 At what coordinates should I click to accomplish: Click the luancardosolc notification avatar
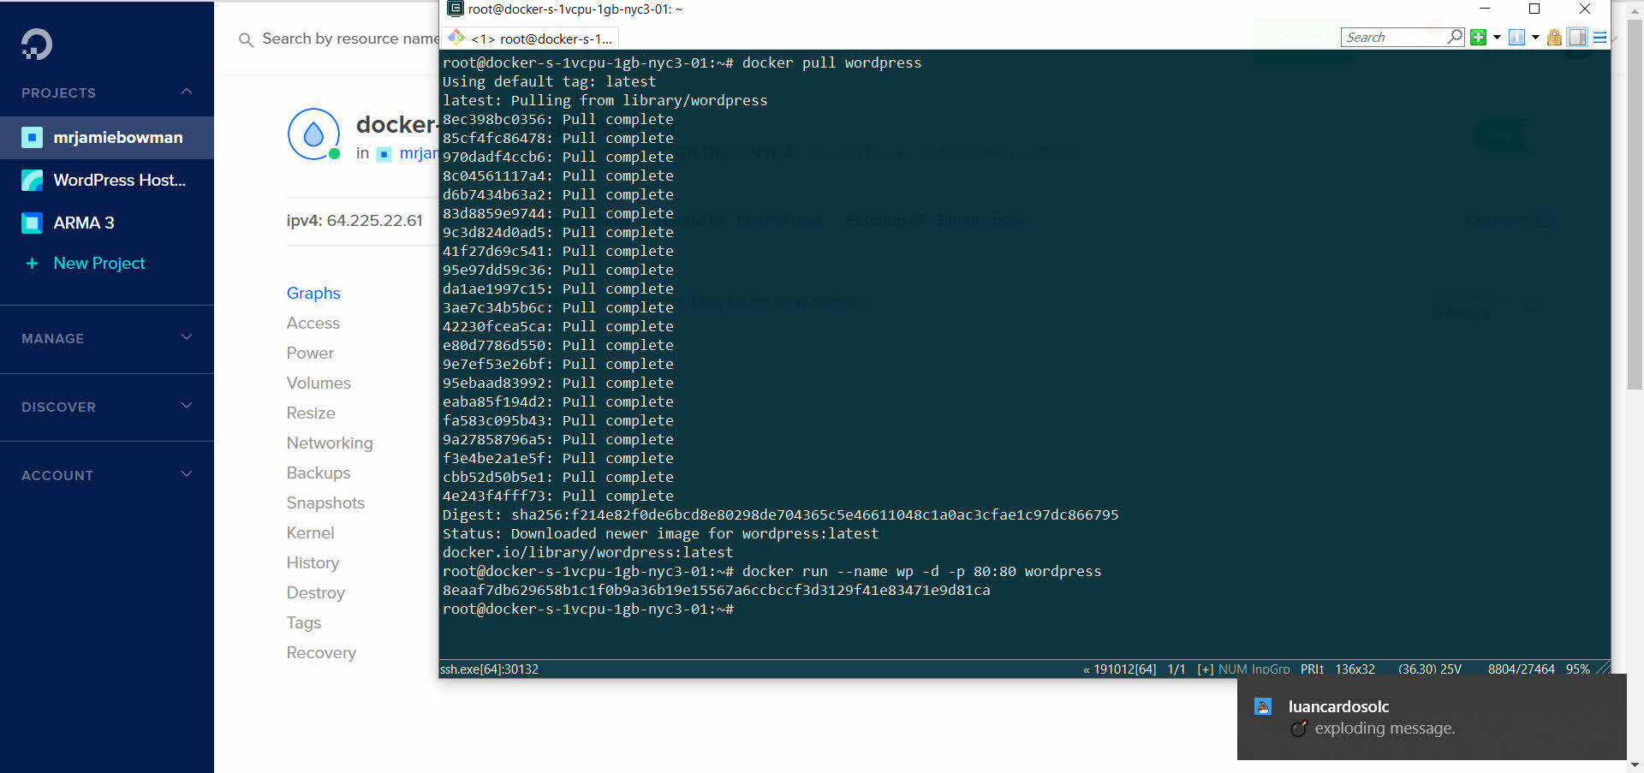[1263, 706]
